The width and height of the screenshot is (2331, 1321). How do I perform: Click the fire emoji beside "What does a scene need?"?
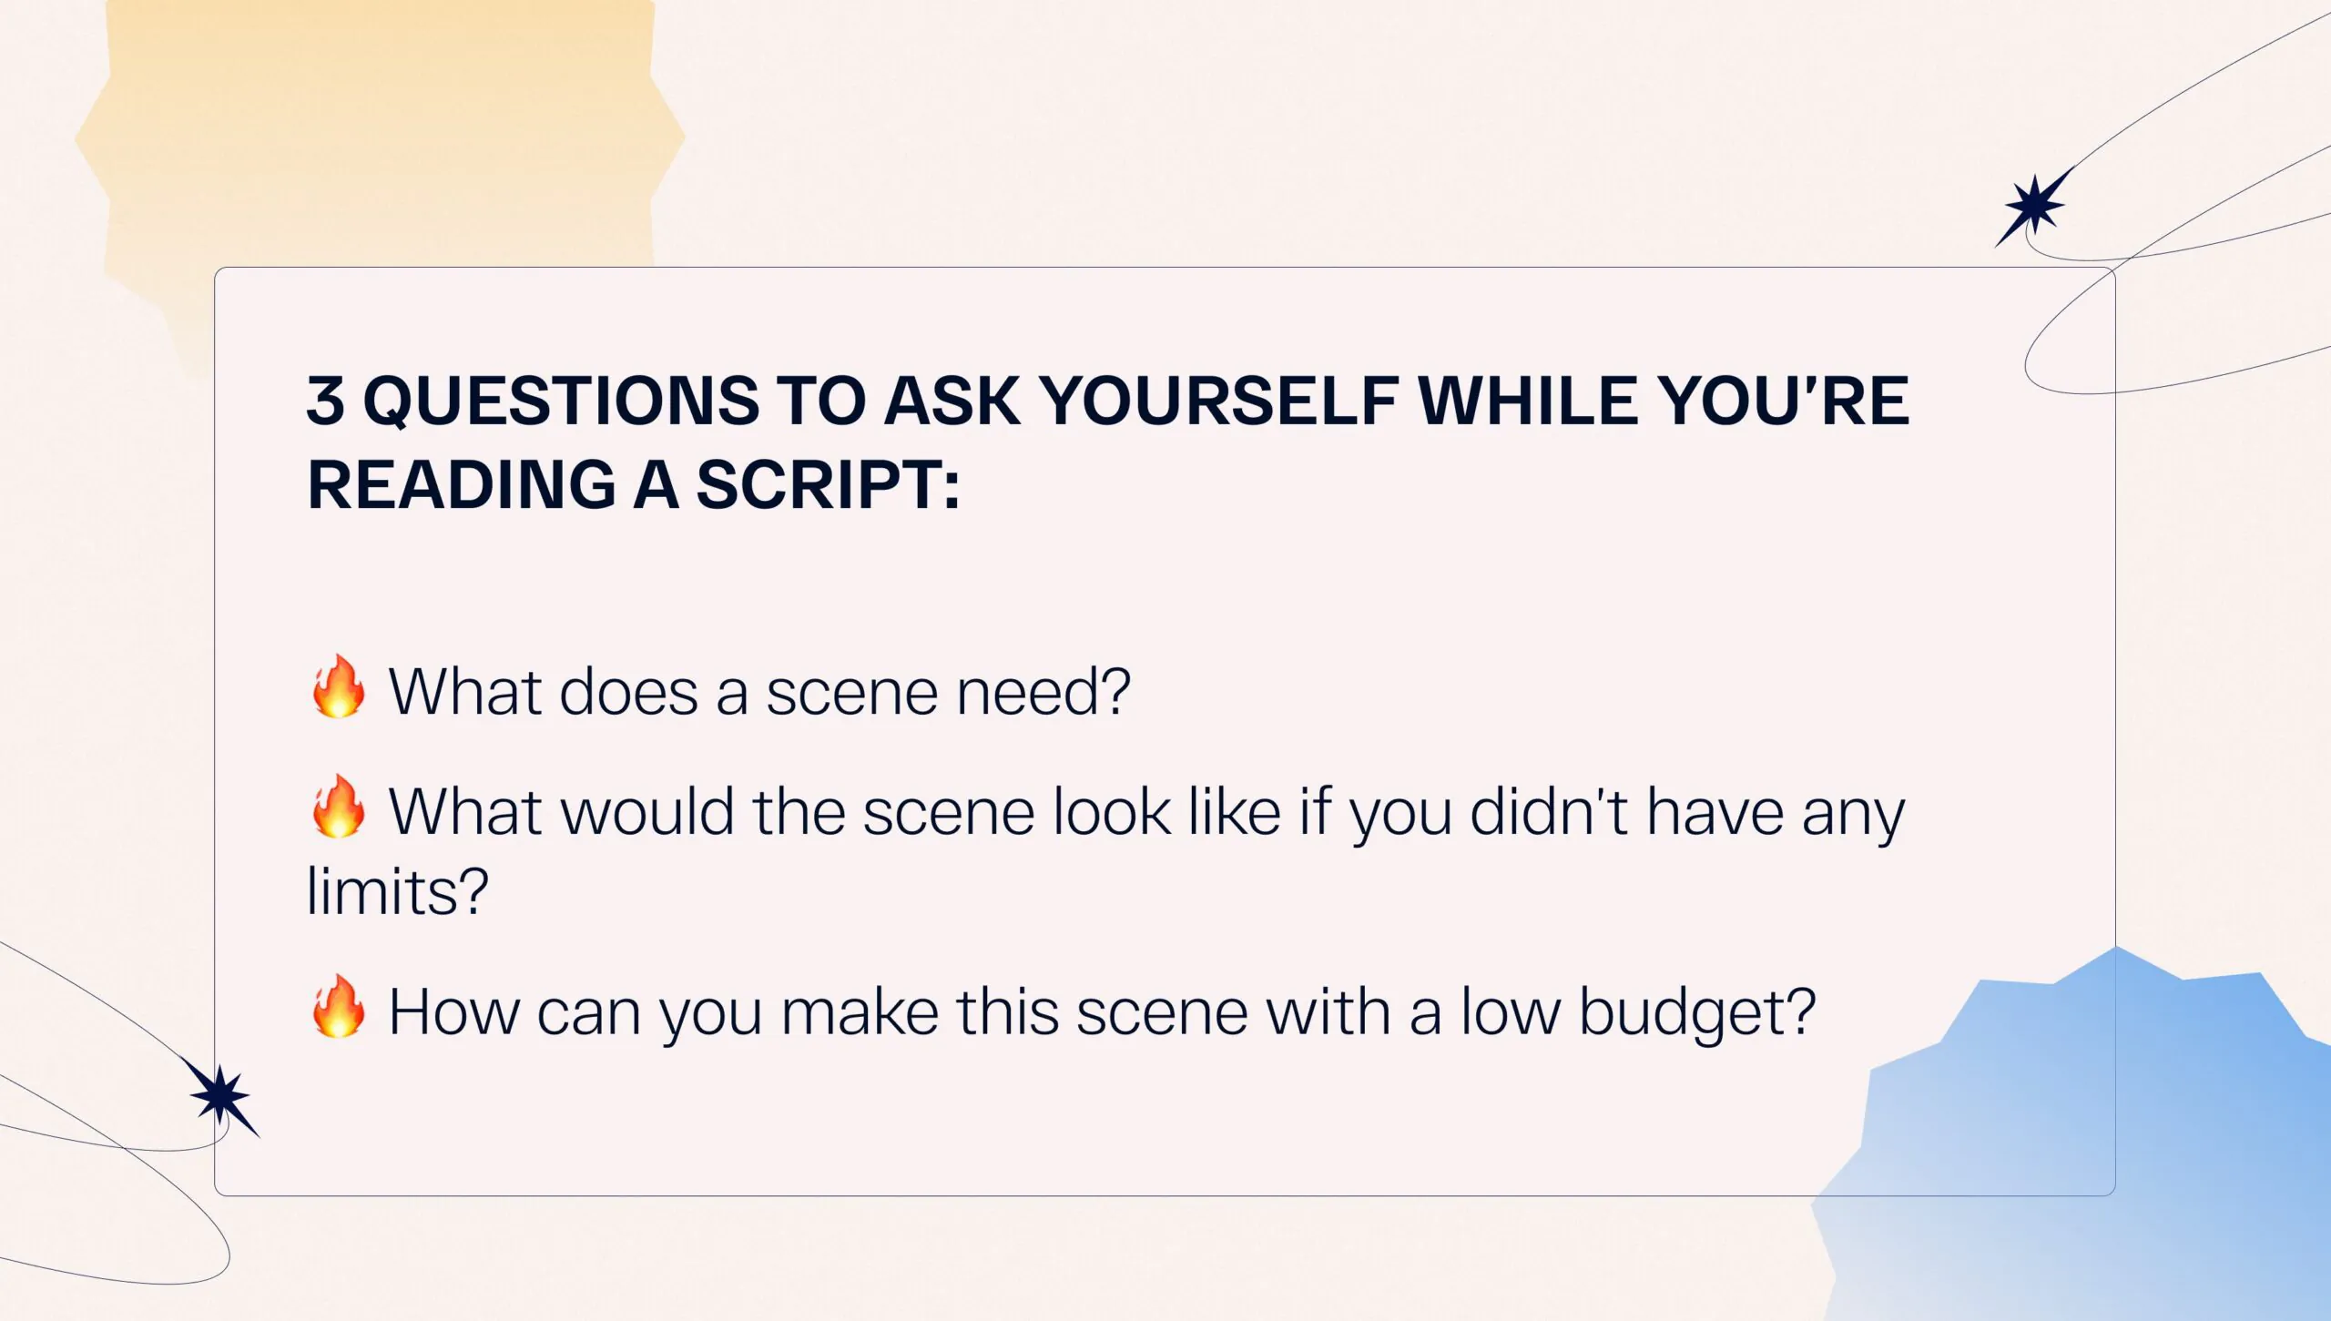[x=338, y=687]
